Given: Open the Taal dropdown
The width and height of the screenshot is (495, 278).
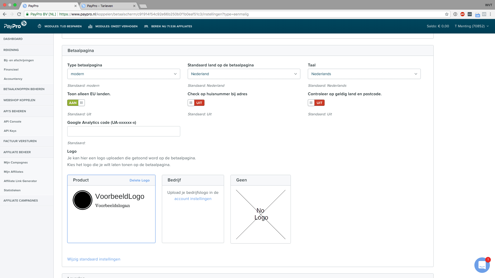Looking at the screenshot, I should [364, 74].
